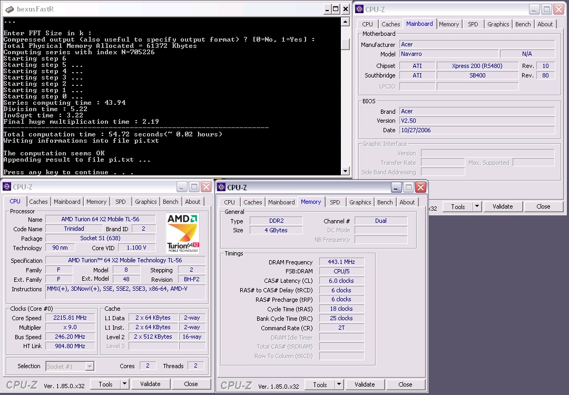
Task: Click Validate button in the Processor window
Action: click(x=150, y=384)
